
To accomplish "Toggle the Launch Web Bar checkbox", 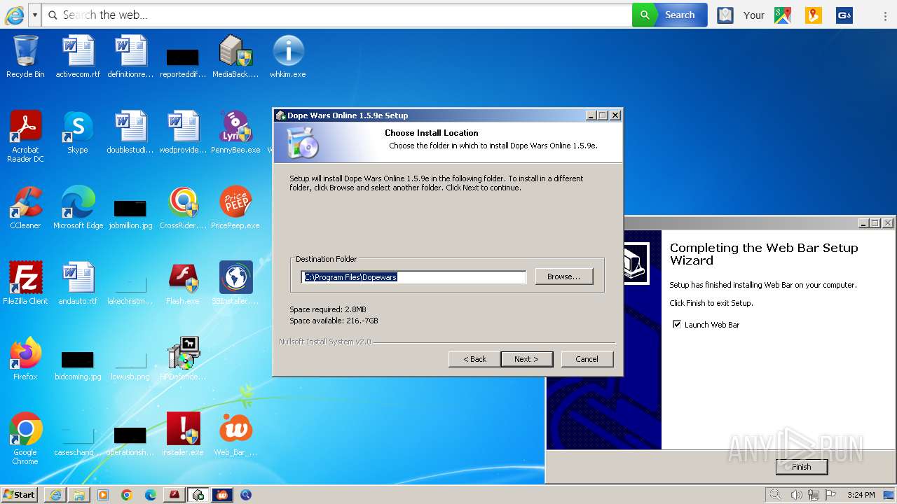I will [676, 325].
